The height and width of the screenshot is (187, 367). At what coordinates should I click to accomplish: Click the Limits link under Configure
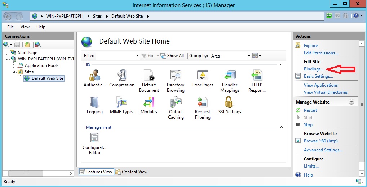click(x=311, y=166)
